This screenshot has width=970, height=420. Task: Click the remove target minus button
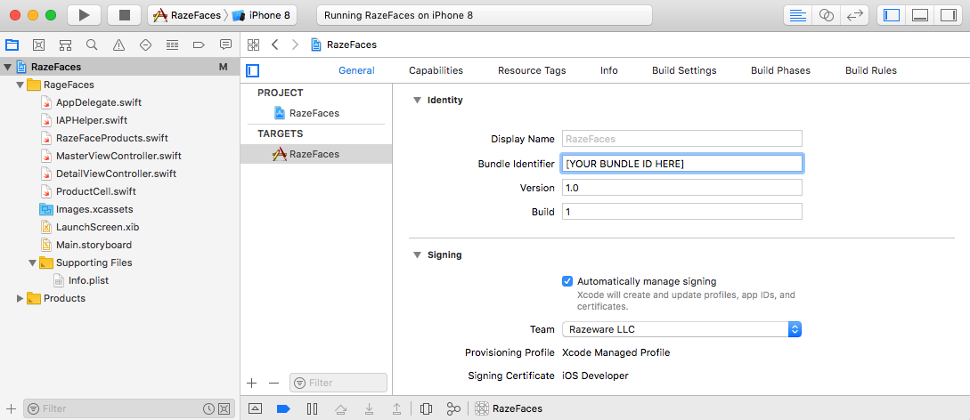coord(273,383)
